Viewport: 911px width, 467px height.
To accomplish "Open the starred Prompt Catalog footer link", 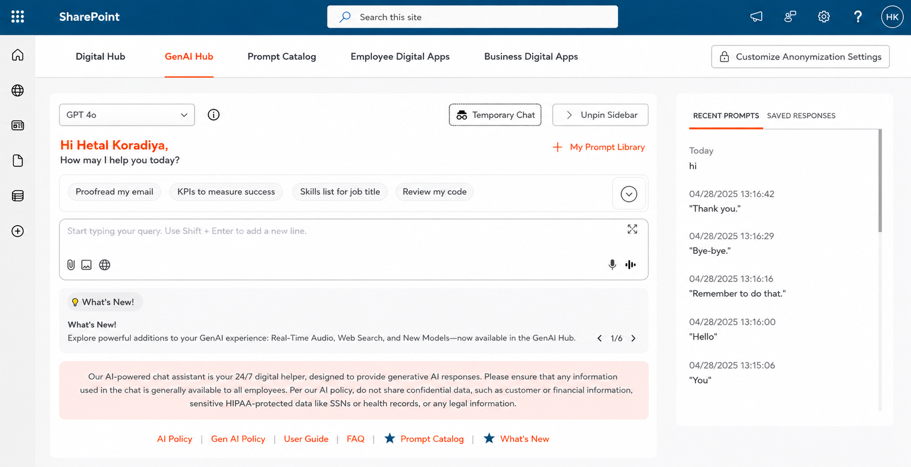I will point(424,439).
